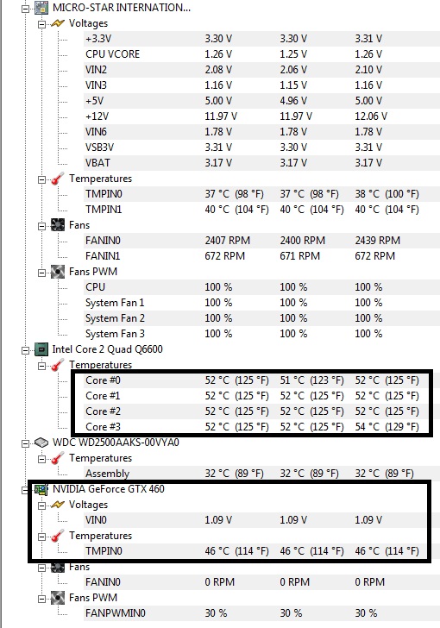This screenshot has width=440, height=628.
Task: Collapse the WDC WD2500AAKS-00VYA0 node
Action: coord(26,443)
